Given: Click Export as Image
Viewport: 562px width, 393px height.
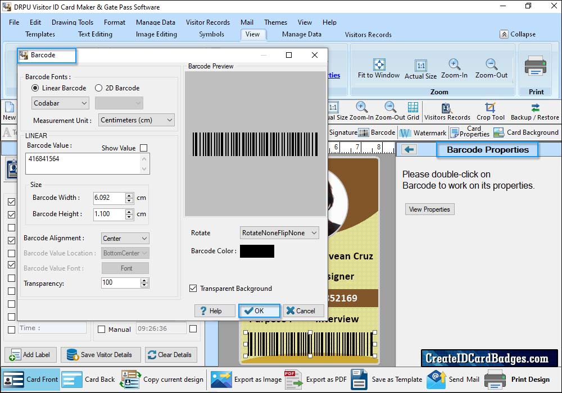Looking at the screenshot, I should [x=246, y=380].
